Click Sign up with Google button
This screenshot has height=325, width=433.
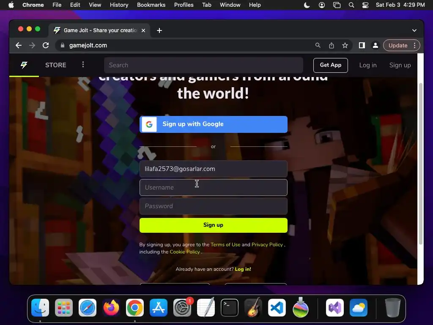[214, 124]
